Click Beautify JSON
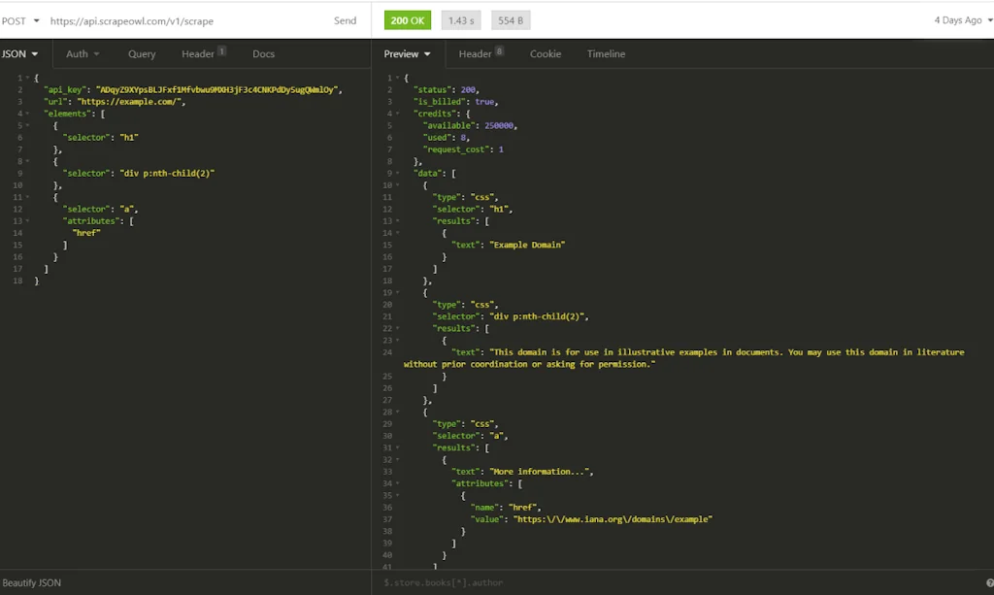994x595 pixels. tap(32, 582)
